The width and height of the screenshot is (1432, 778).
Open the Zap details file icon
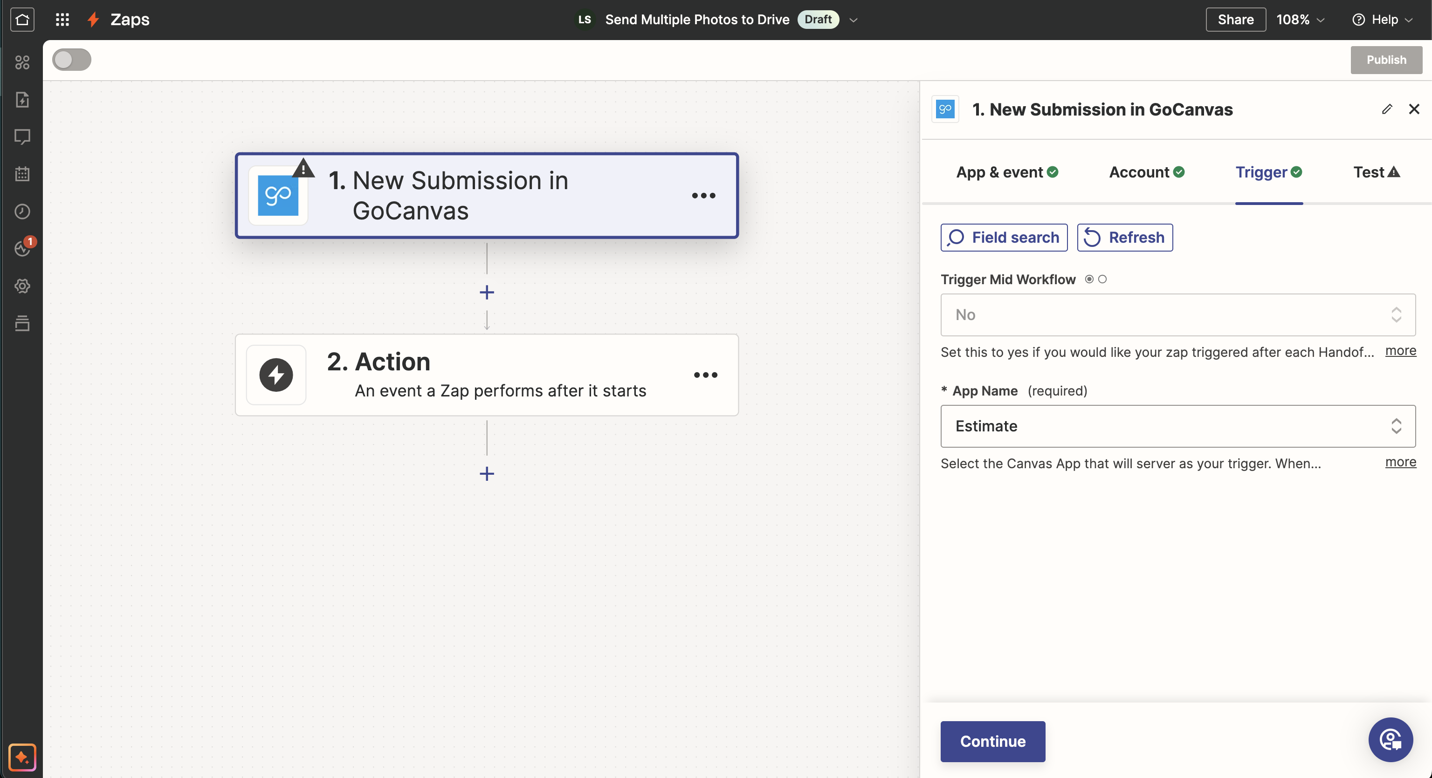point(22,100)
